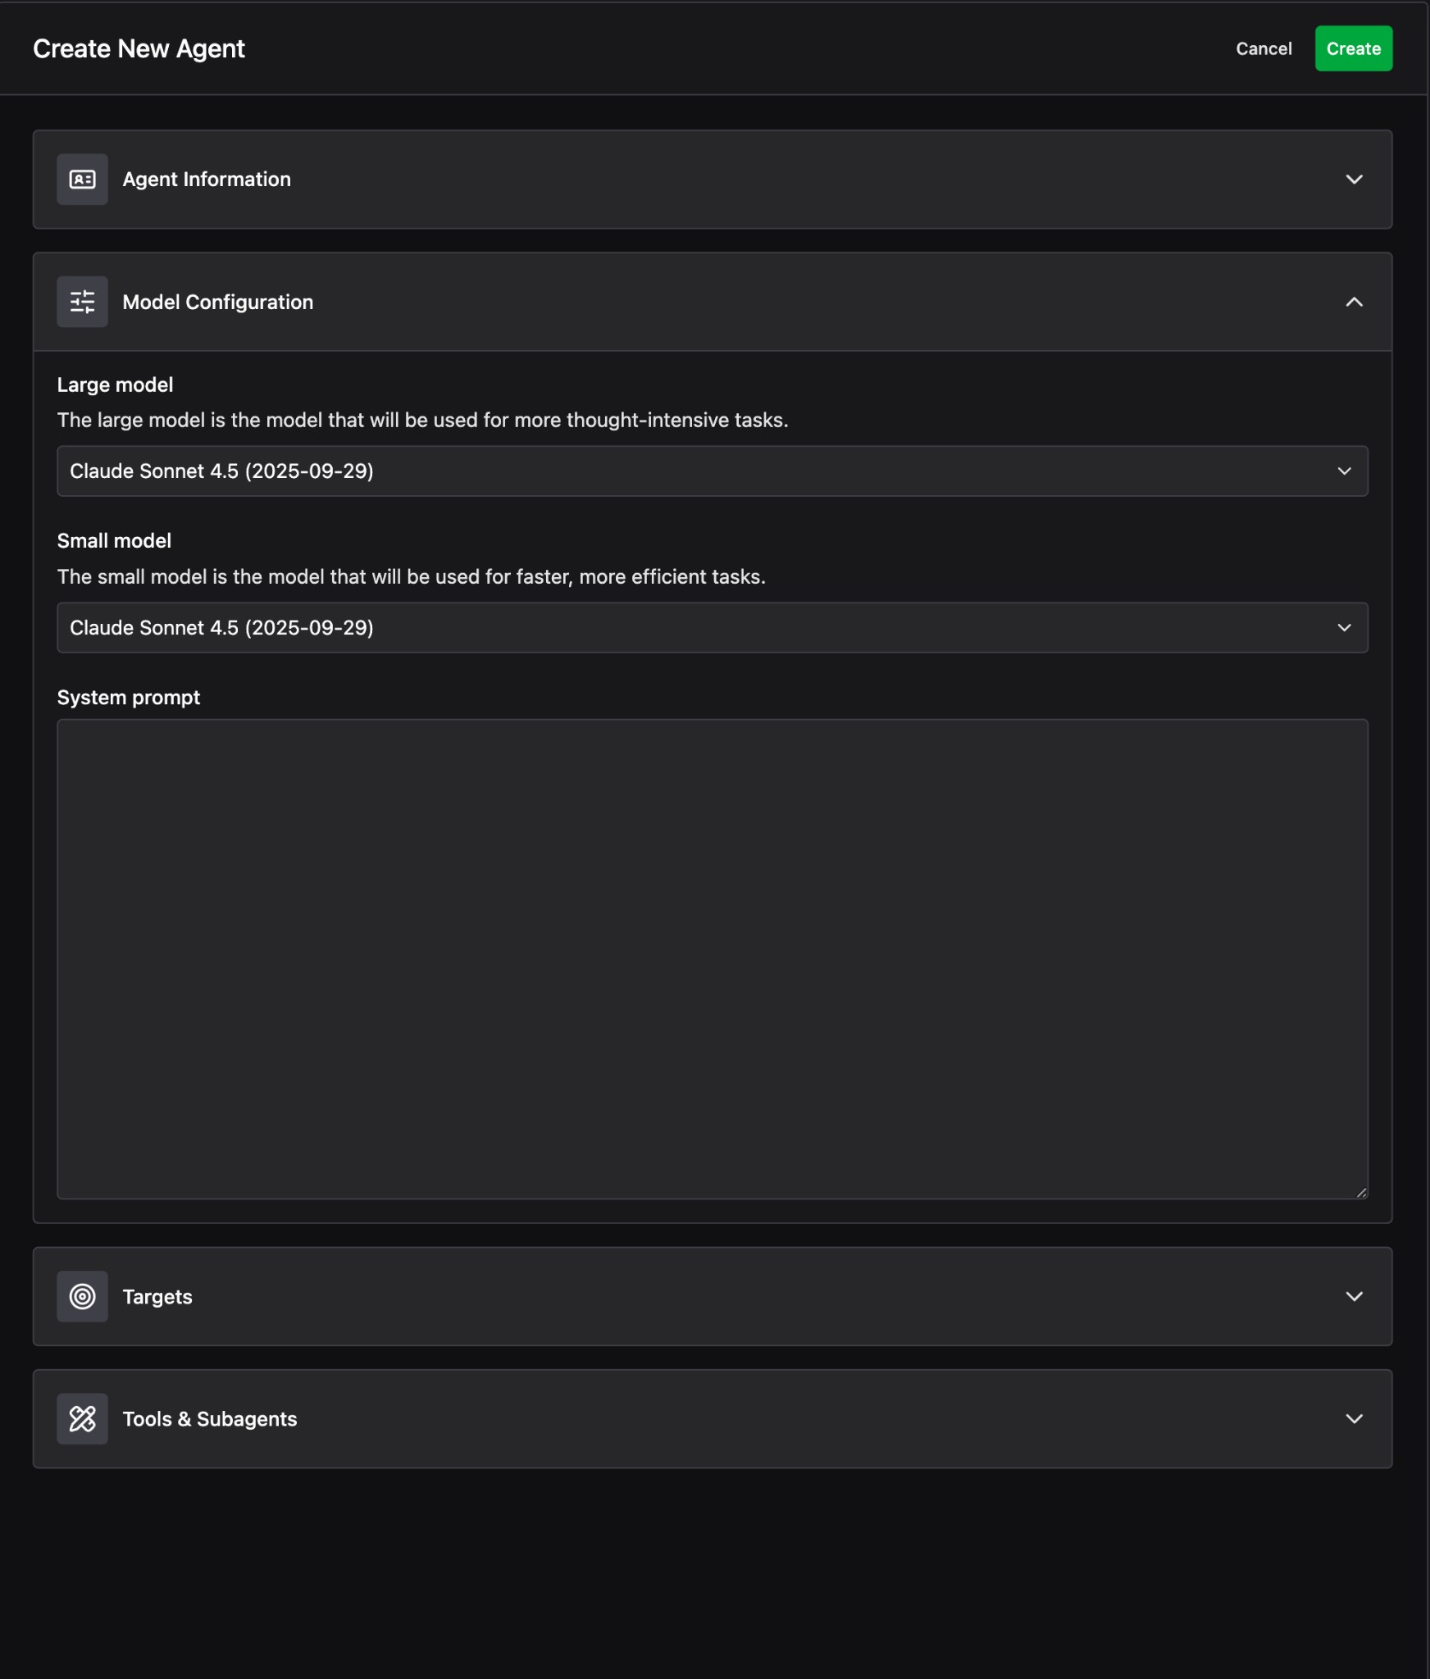Image resolution: width=1430 pixels, height=1679 pixels.
Task: Click the large model dropdown arrow
Action: tap(1344, 471)
